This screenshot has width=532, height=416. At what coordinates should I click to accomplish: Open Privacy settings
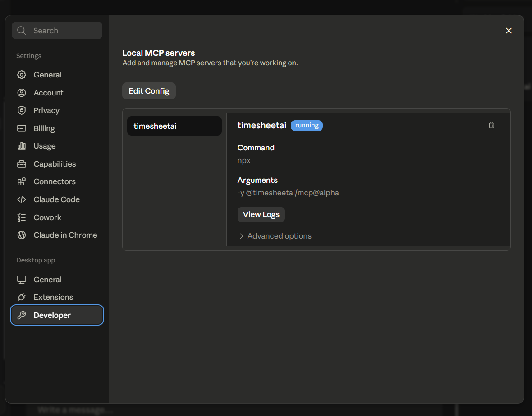(x=57, y=110)
